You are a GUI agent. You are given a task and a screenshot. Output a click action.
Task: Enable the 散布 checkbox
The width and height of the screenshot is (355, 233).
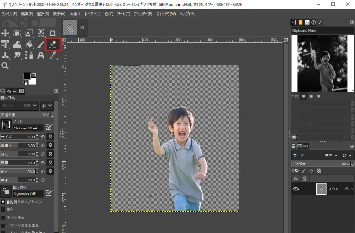pos(3,209)
